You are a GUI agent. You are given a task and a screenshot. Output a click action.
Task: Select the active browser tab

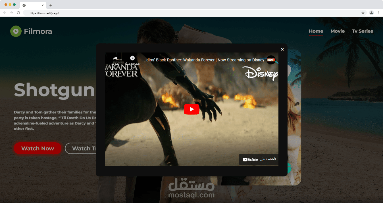(33, 5)
